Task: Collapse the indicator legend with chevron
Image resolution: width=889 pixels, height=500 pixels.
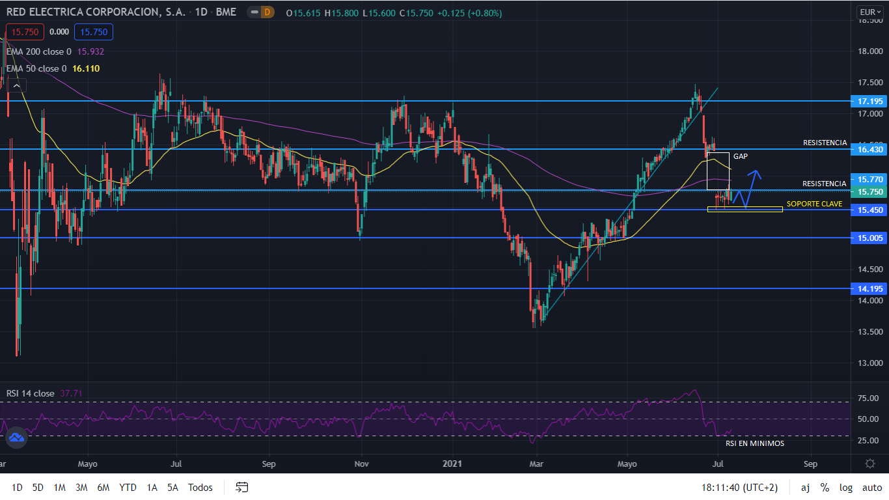Action: click(16, 85)
